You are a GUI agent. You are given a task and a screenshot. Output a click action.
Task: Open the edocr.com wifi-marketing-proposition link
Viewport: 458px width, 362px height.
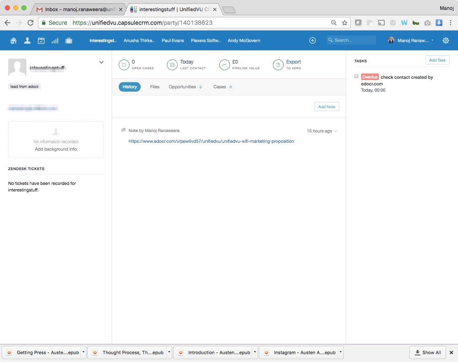(x=211, y=141)
